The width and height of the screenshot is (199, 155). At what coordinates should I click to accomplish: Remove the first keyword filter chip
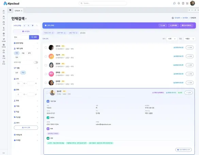(x=53, y=33)
